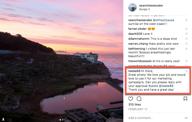Screen dimensions: 192x122
Task: Remove ddammahomm dope shot comment
Action: [186, 39]
